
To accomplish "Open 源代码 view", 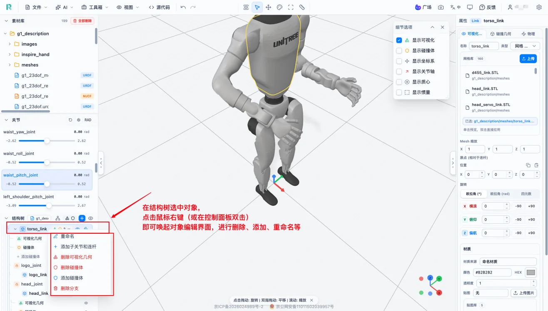I will coord(159,7).
